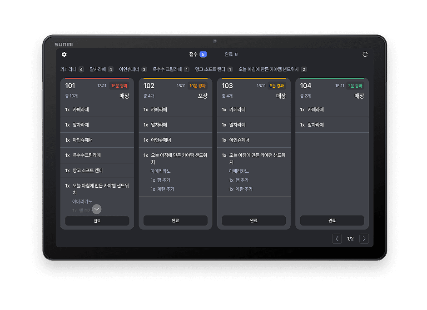427x310 pixels.
Task: Click 총 10개 count on order 101
Action: pyautogui.click(x=71, y=96)
